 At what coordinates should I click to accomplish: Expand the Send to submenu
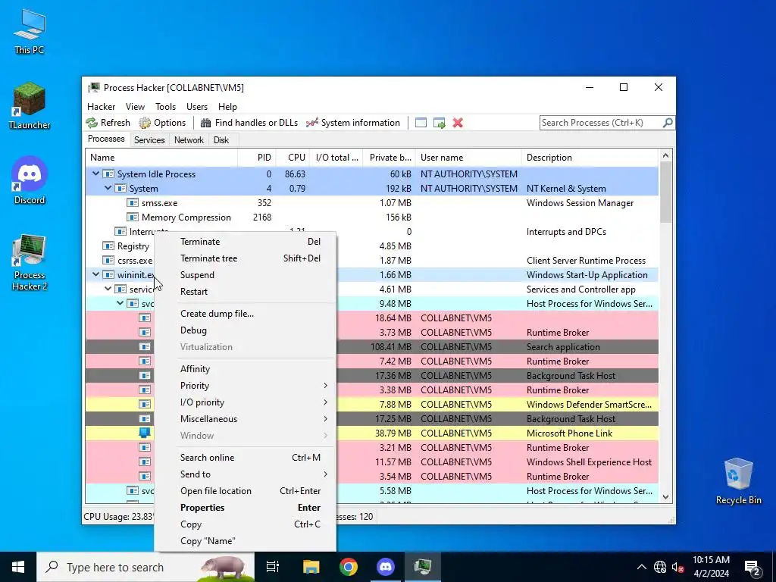246,474
